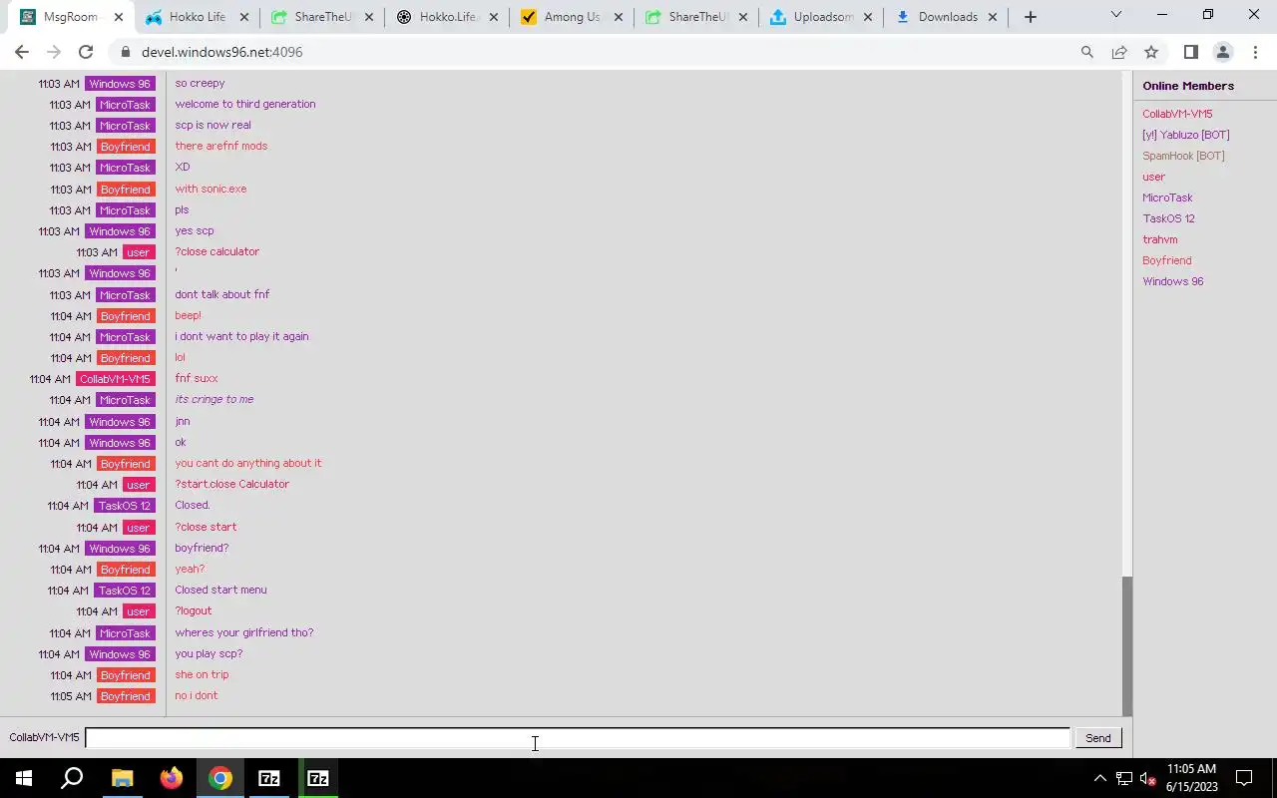Viewport: 1277px width, 798px height.
Task: Share this page using the share icon
Action: coord(1119,52)
